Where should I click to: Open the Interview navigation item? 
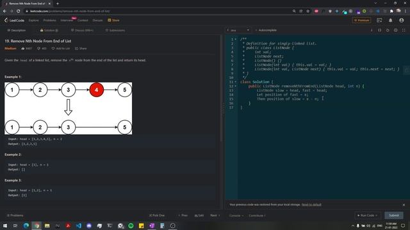[67, 20]
